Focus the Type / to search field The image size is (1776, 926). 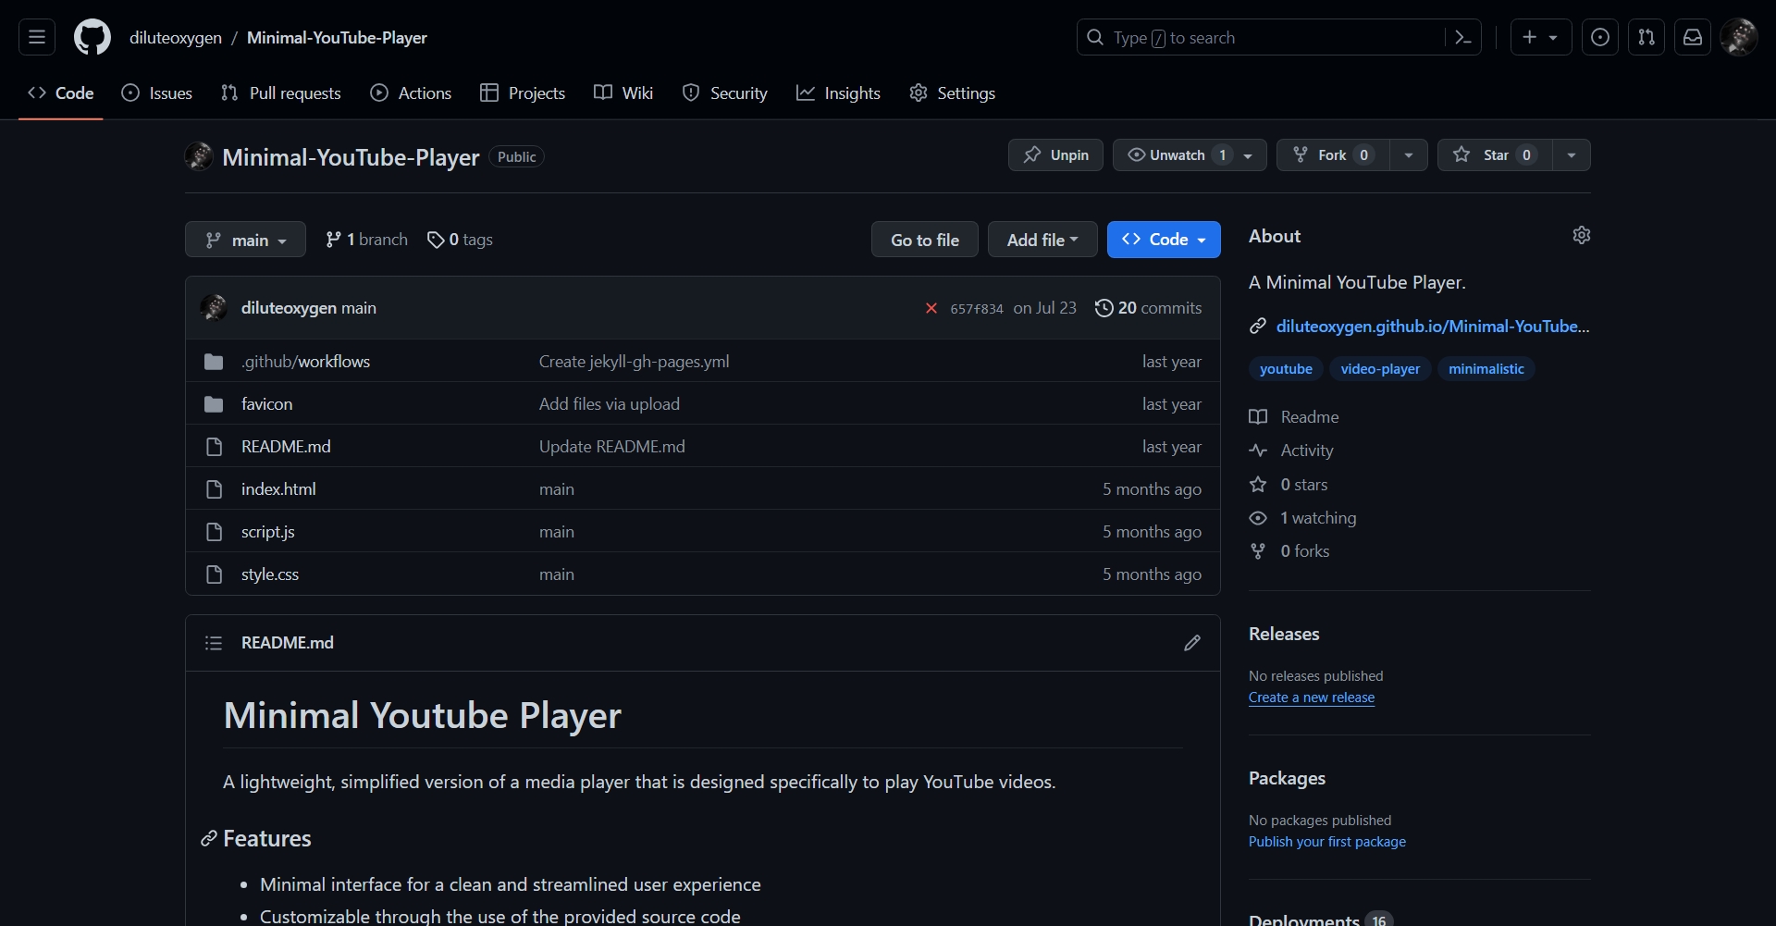1261,37
